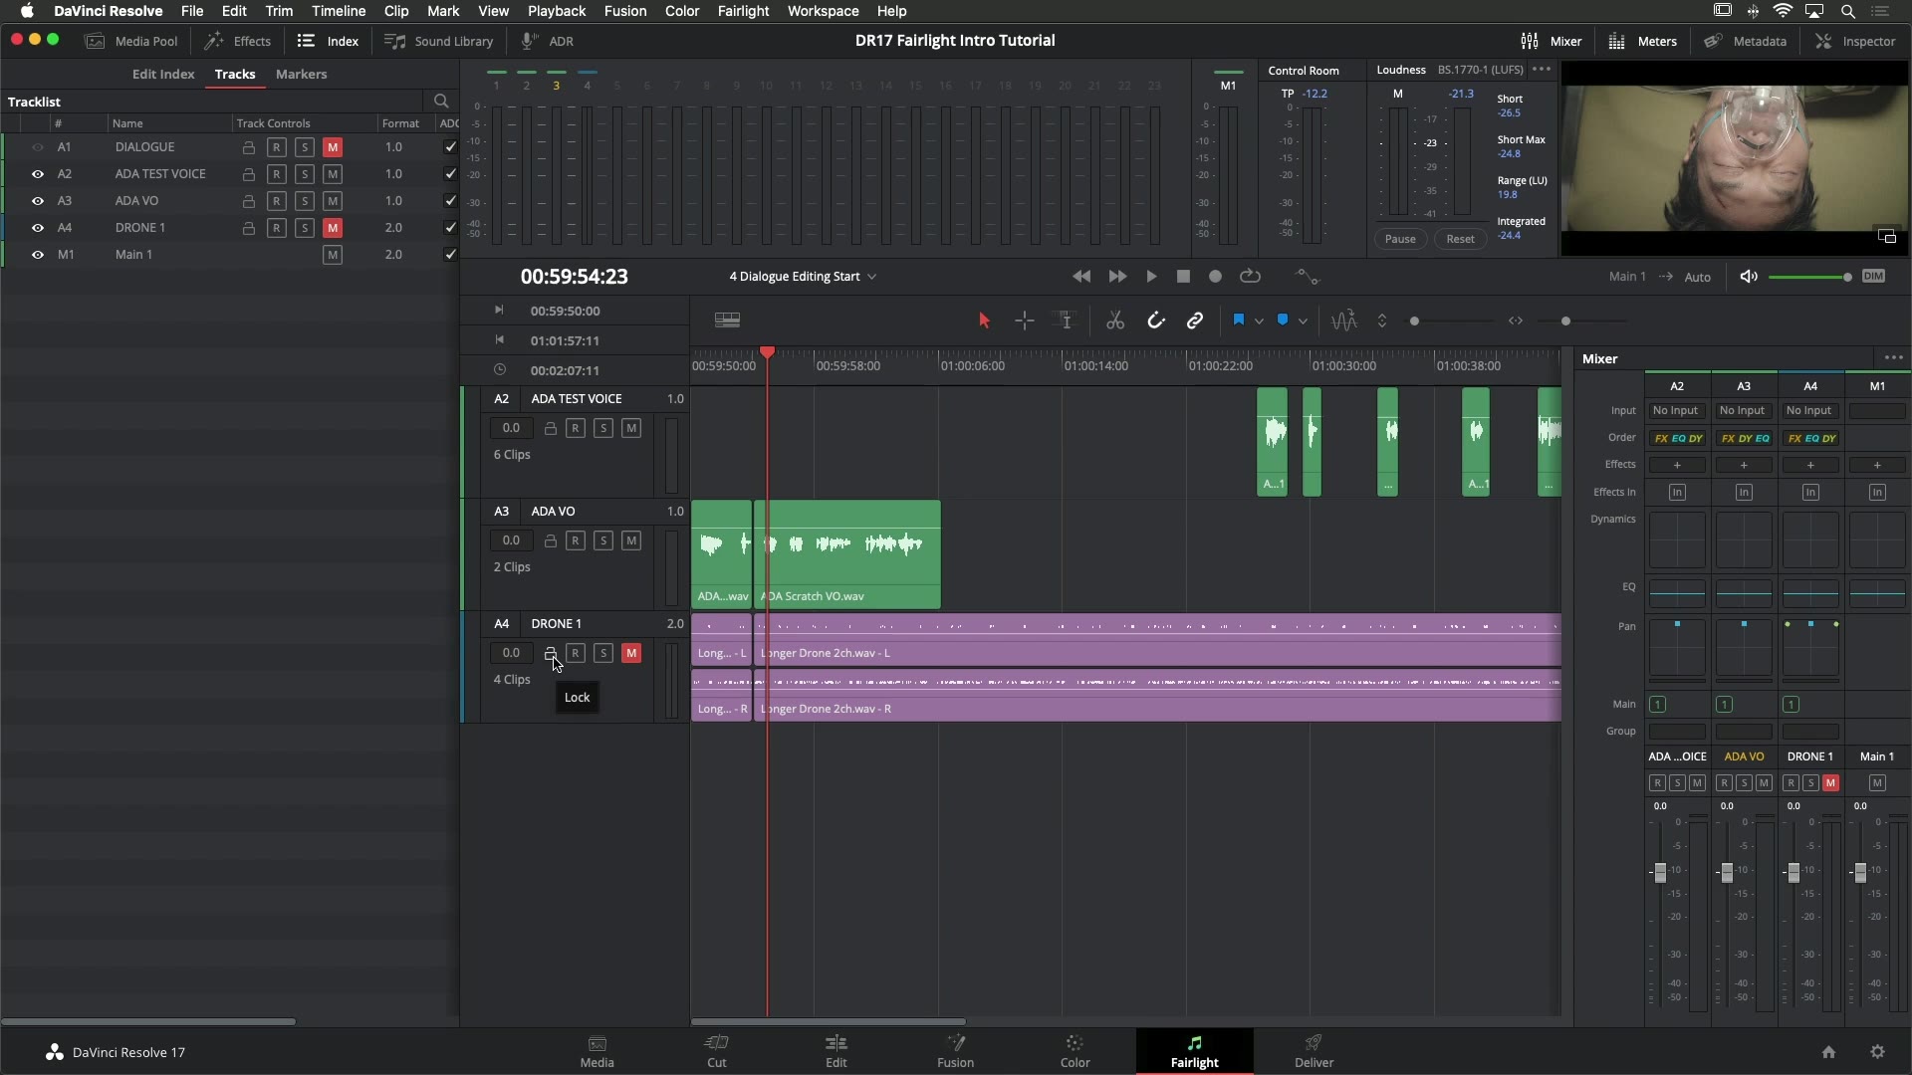Click the transient detection waveform icon

pyautogui.click(x=1344, y=321)
